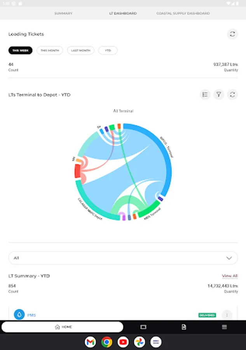Open the chart list view icon
This screenshot has height=350, width=246.
pos(205,94)
